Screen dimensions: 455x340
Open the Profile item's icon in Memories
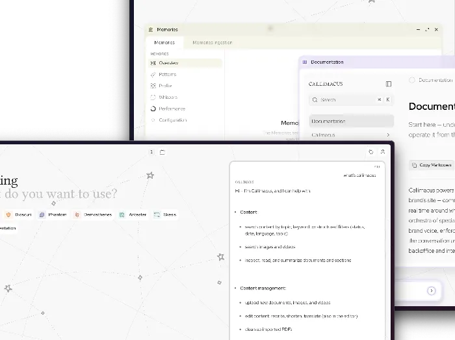click(x=153, y=86)
